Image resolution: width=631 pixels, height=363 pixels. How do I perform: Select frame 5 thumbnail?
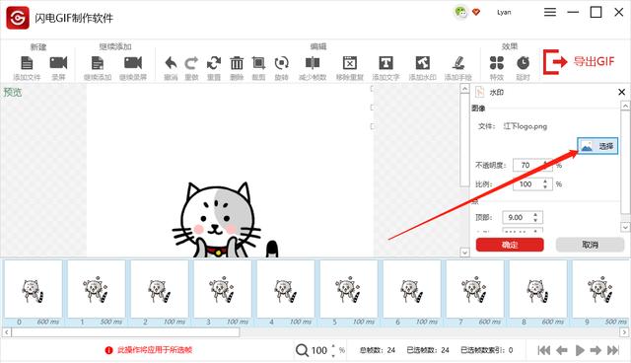click(x=349, y=289)
